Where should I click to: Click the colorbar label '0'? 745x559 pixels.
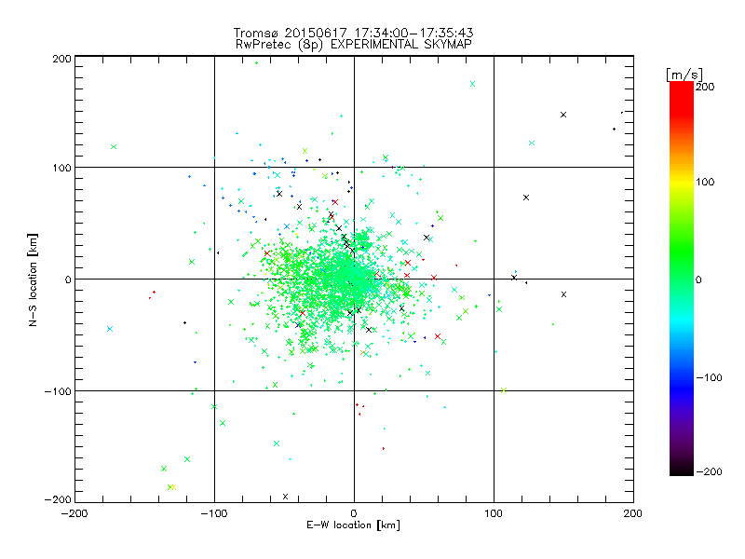[x=698, y=280]
